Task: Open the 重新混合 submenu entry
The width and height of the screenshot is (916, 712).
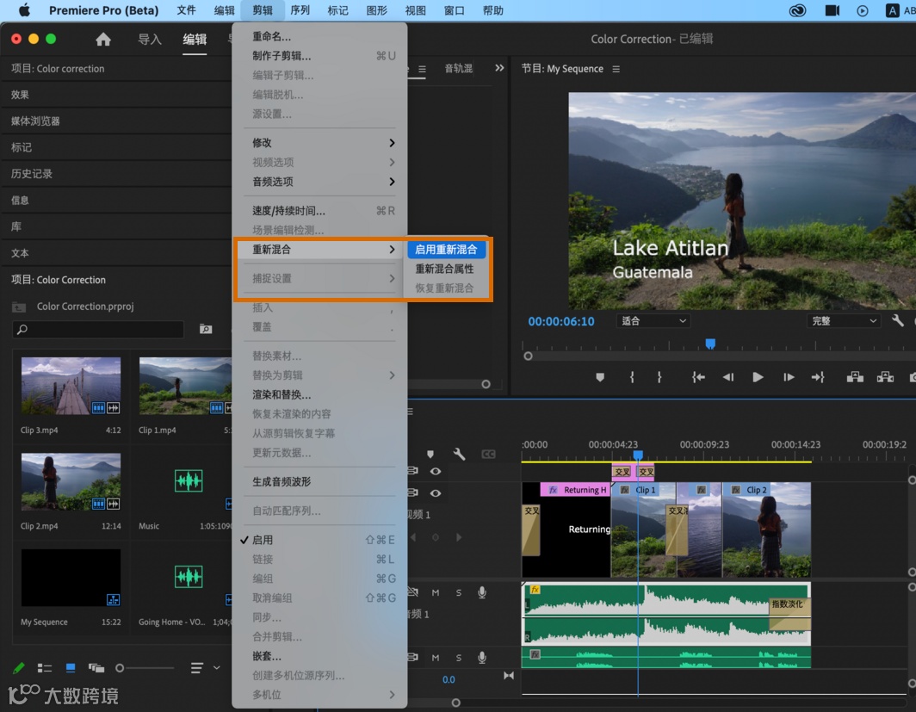Action: [319, 250]
